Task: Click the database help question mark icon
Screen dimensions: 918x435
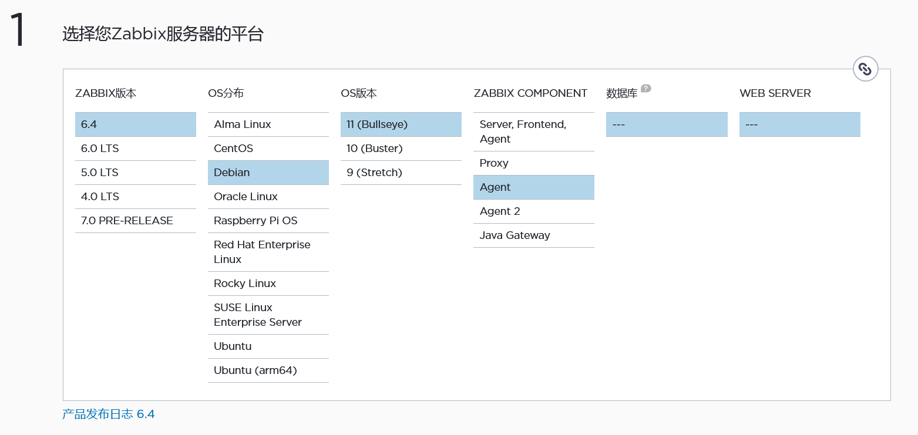Action: click(x=646, y=89)
